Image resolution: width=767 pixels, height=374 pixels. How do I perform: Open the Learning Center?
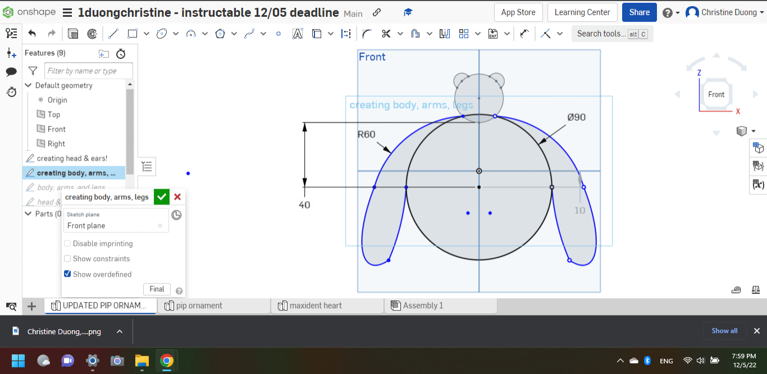point(582,12)
